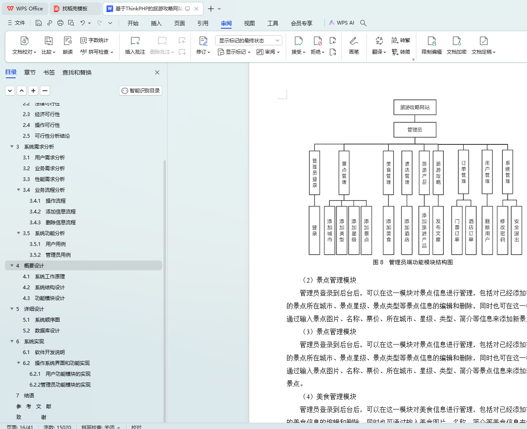Open 字数统计 word count
Viewport: 527px width, 429px height.
pyautogui.click(x=94, y=40)
